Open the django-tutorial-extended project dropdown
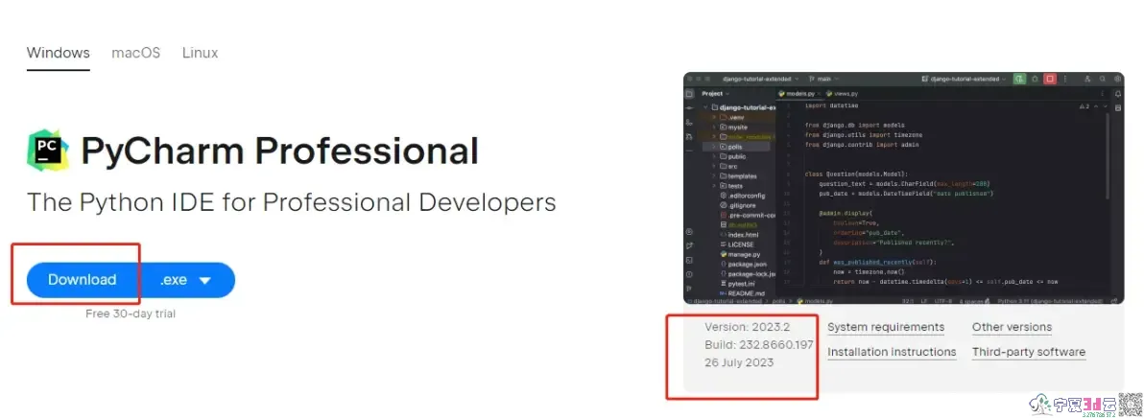 760,79
